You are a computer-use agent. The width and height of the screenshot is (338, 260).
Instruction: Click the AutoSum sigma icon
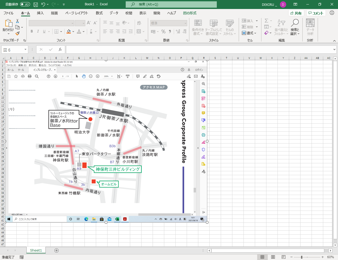click(x=266, y=21)
